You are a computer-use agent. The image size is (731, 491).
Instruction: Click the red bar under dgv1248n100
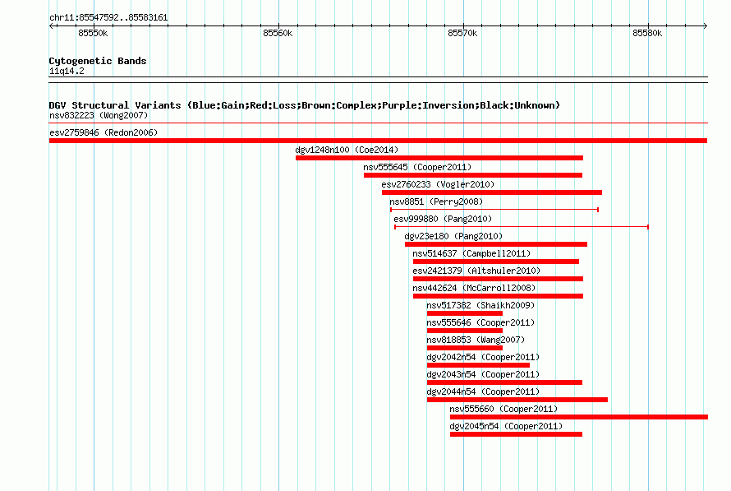(439, 158)
